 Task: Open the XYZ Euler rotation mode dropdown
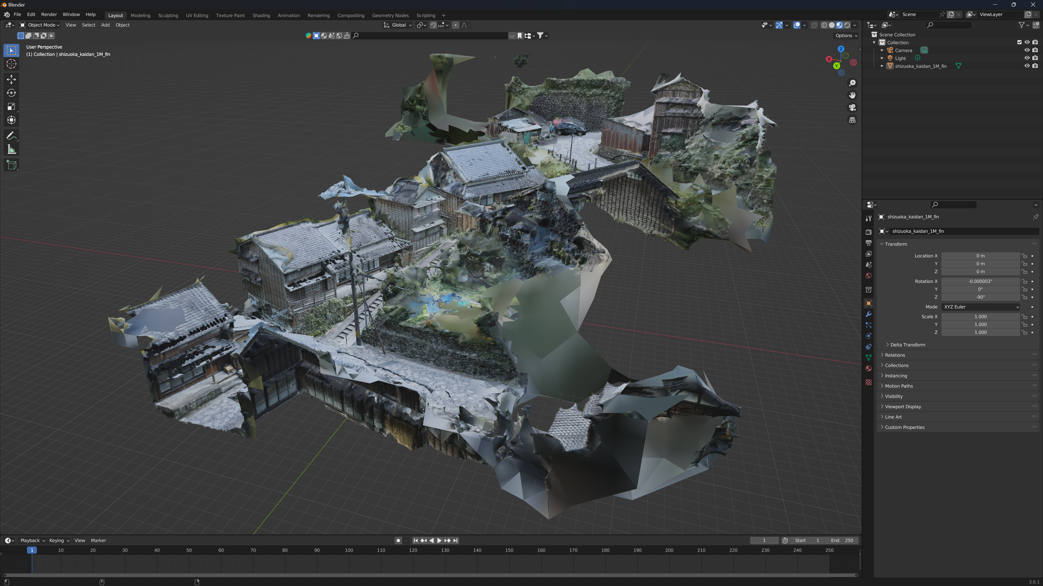tap(980, 307)
